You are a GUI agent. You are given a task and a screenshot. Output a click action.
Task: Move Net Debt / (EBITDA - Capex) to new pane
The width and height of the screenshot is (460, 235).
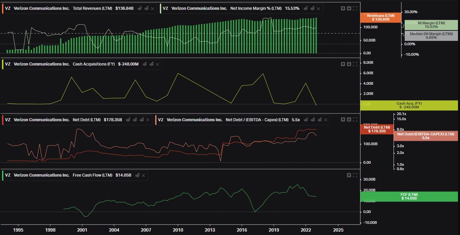(x=306, y=120)
